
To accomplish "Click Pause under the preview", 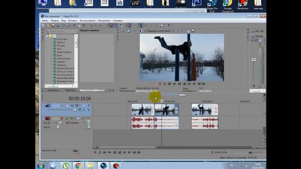I will [x=180, y=84].
